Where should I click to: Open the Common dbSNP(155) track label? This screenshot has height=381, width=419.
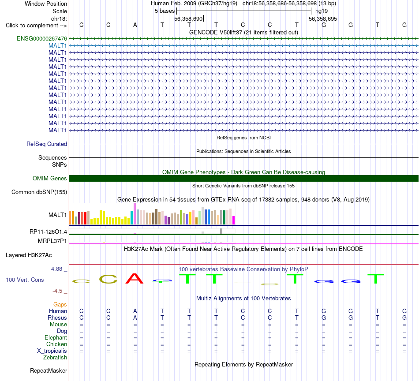tap(39, 192)
